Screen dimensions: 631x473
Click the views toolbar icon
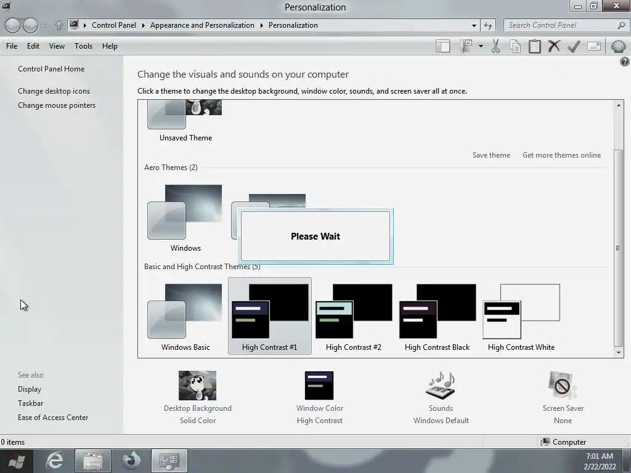[466, 46]
